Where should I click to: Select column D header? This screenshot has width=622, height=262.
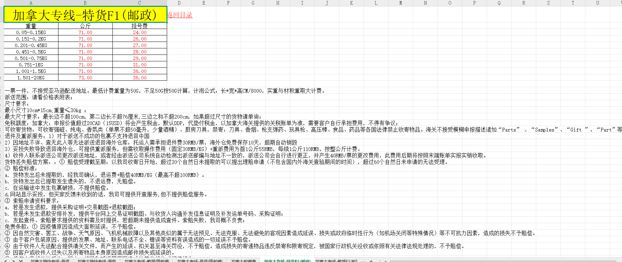pyautogui.click(x=179, y=3)
